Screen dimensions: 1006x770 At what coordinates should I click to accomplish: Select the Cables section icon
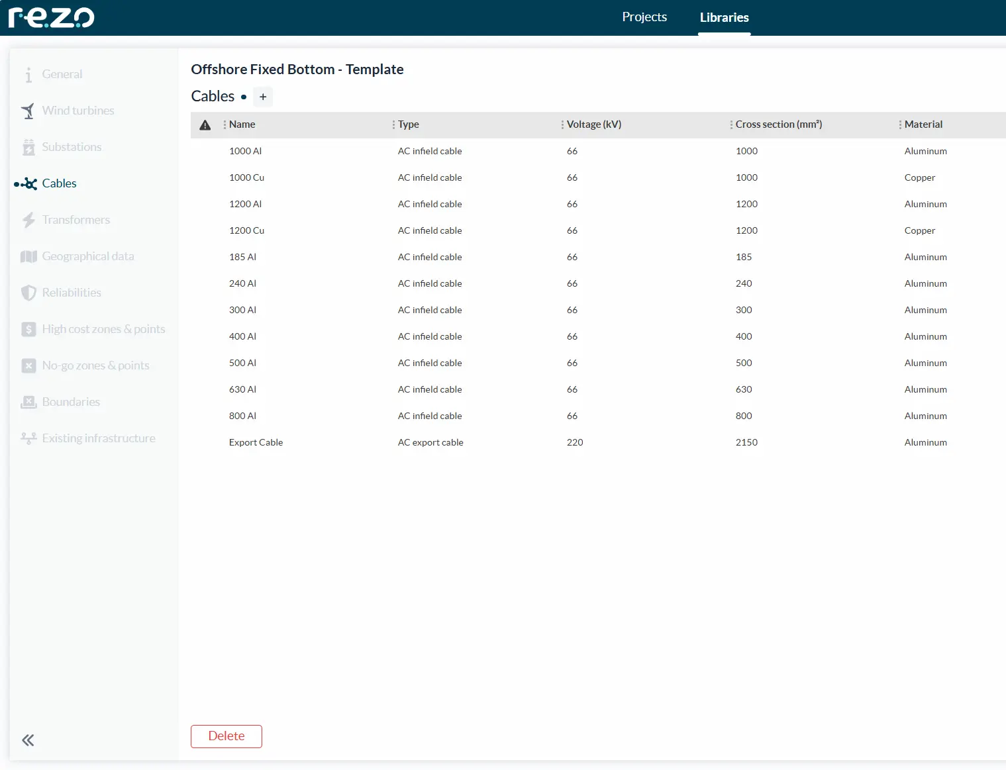28,183
